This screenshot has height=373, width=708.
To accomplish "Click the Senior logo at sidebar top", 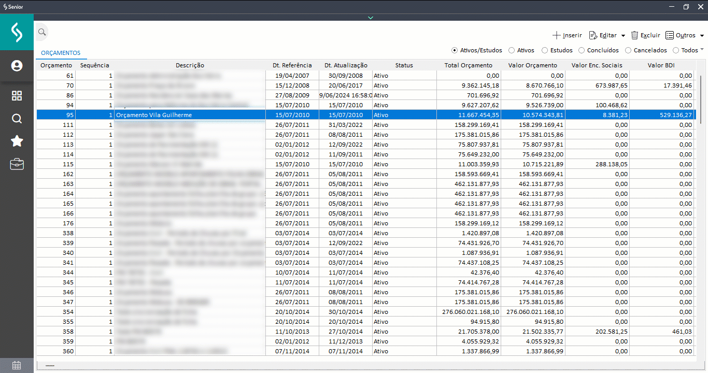I will pos(17,33).
